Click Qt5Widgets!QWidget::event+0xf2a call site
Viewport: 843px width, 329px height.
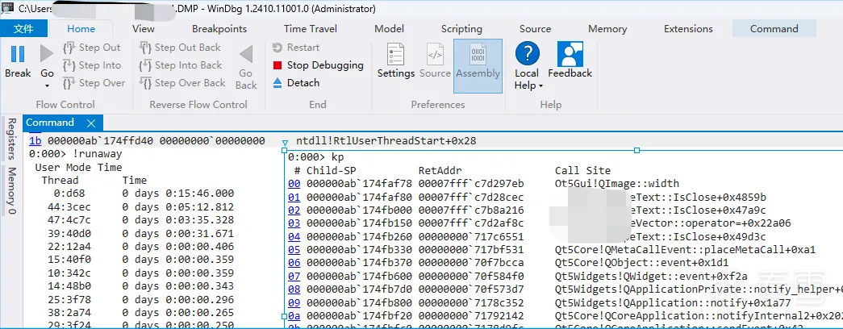651,277
